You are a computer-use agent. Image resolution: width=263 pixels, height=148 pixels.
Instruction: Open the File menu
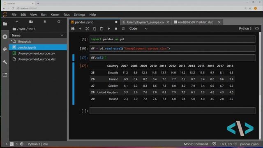pos(14,15)
